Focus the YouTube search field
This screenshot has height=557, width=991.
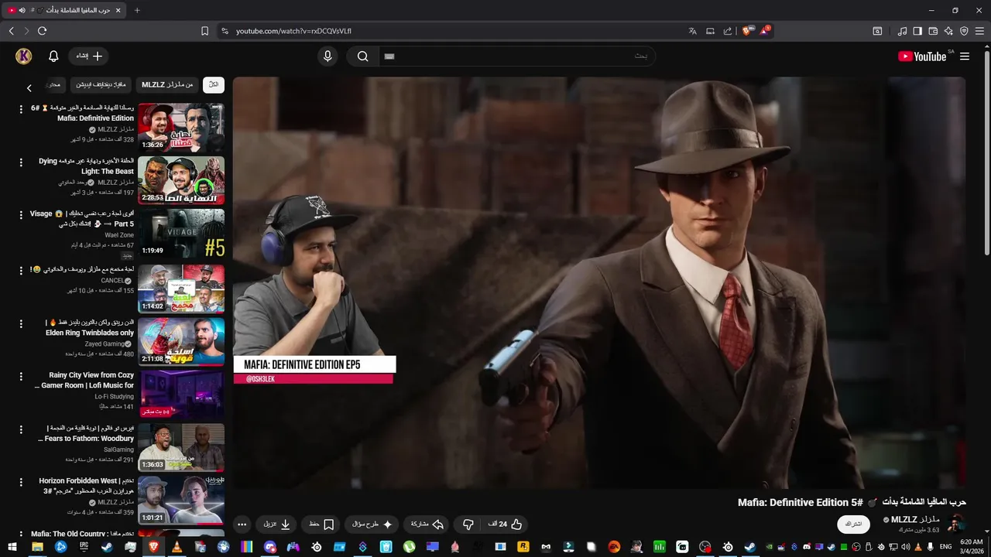(517, 56)
